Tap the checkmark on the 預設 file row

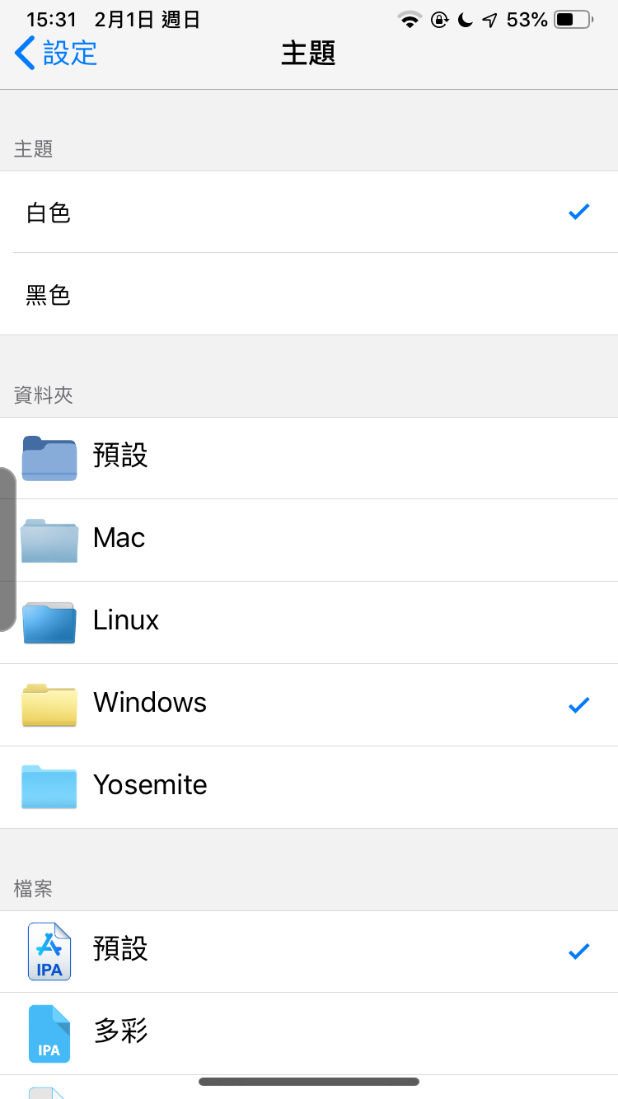[x=579, y=952]
